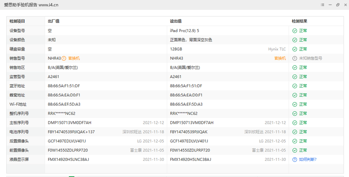Select factory mainboard serial DMP150713VM0DF7AH
The image size is (349, 177).
pos(69,123)
